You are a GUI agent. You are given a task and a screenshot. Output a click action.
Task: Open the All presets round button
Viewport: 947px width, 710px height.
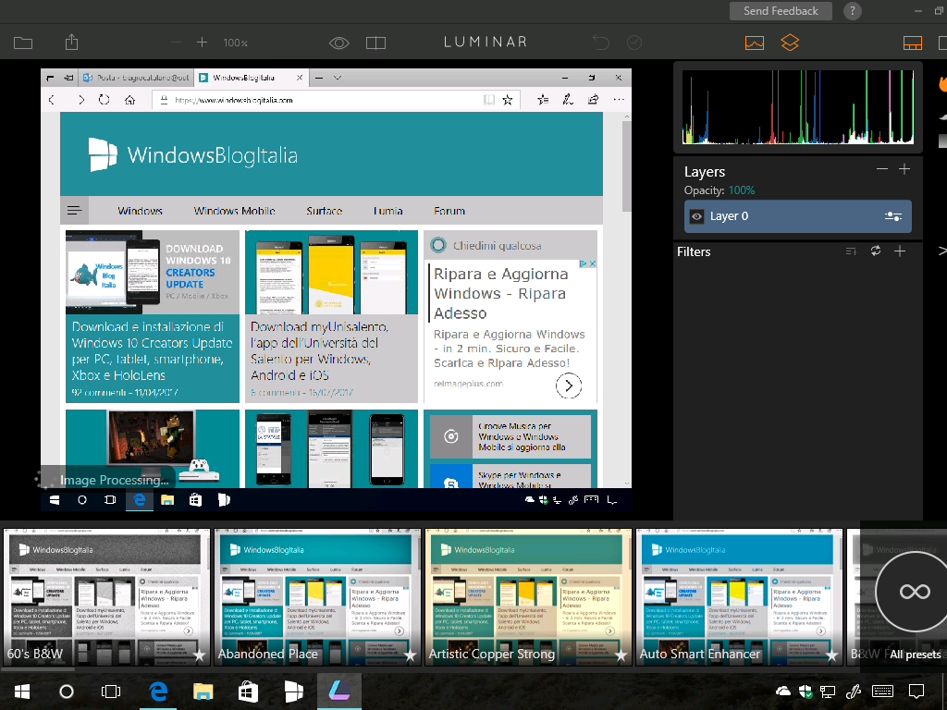pyautogui.click(x=914, y=591)
